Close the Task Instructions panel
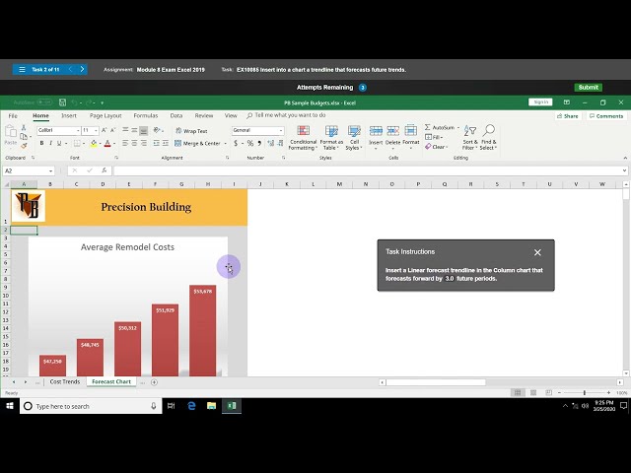This screenshot has width=631, height=473. [x=537, y=252]
